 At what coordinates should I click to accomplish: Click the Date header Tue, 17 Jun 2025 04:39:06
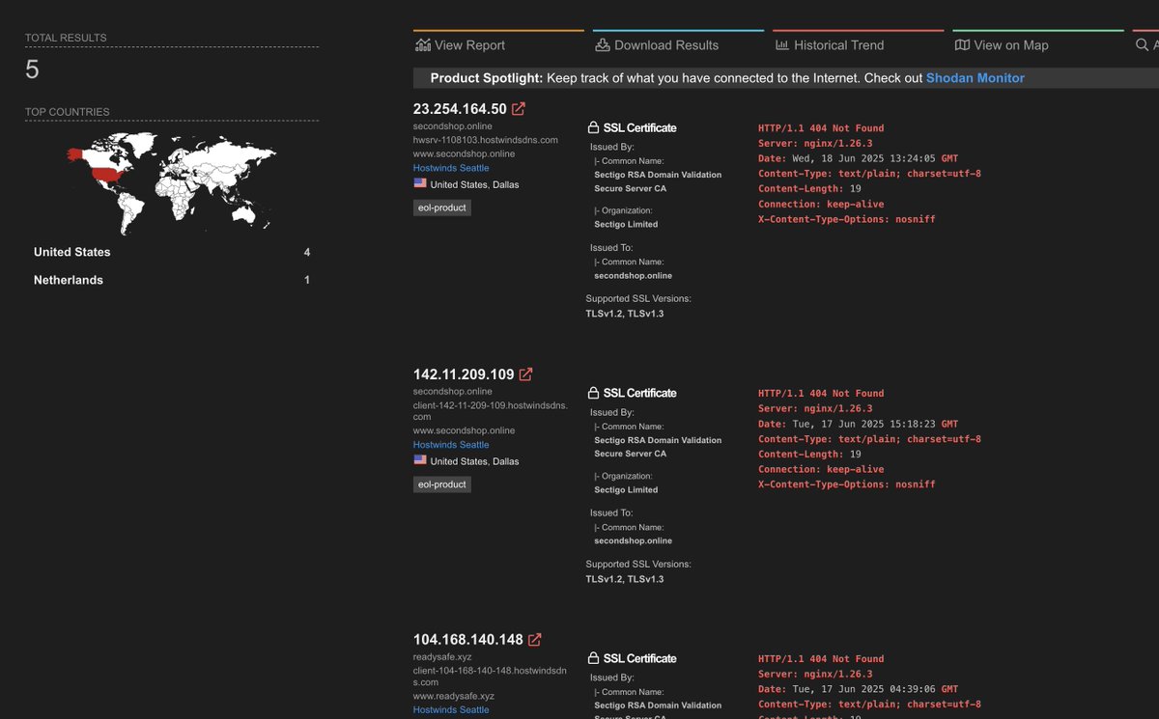859,689
